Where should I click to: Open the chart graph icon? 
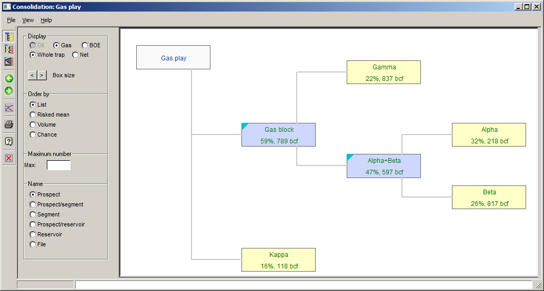click(9, 108)
